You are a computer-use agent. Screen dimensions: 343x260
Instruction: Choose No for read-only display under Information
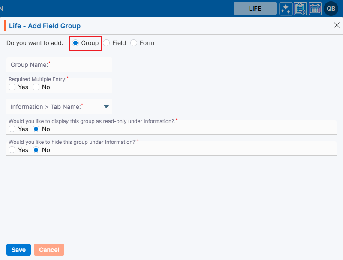pos(36,129)
